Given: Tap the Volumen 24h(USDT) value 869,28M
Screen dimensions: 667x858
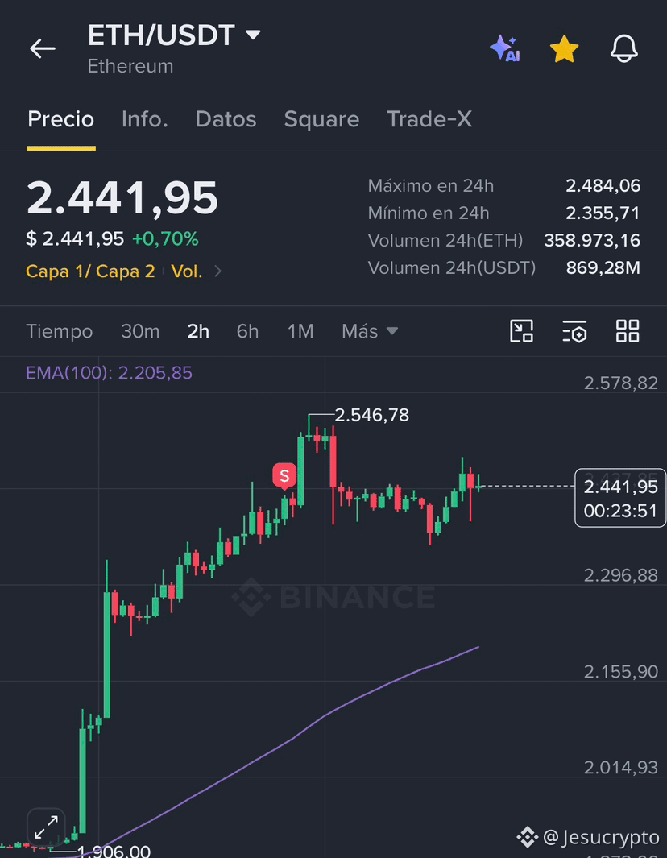Looking at the screenshot, I should click(603, 268).
